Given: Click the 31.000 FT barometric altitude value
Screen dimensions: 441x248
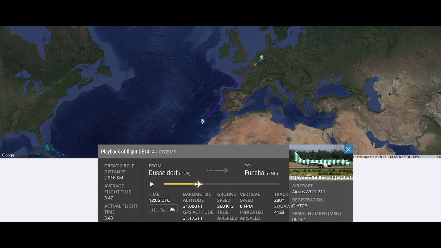Looking at the screenshot, I should [x=193, y=206].
